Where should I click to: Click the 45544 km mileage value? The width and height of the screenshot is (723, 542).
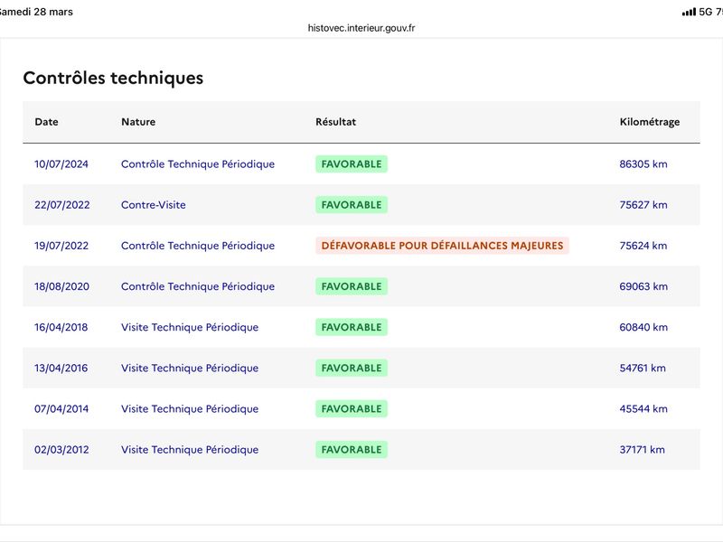(x=643, y=408)
